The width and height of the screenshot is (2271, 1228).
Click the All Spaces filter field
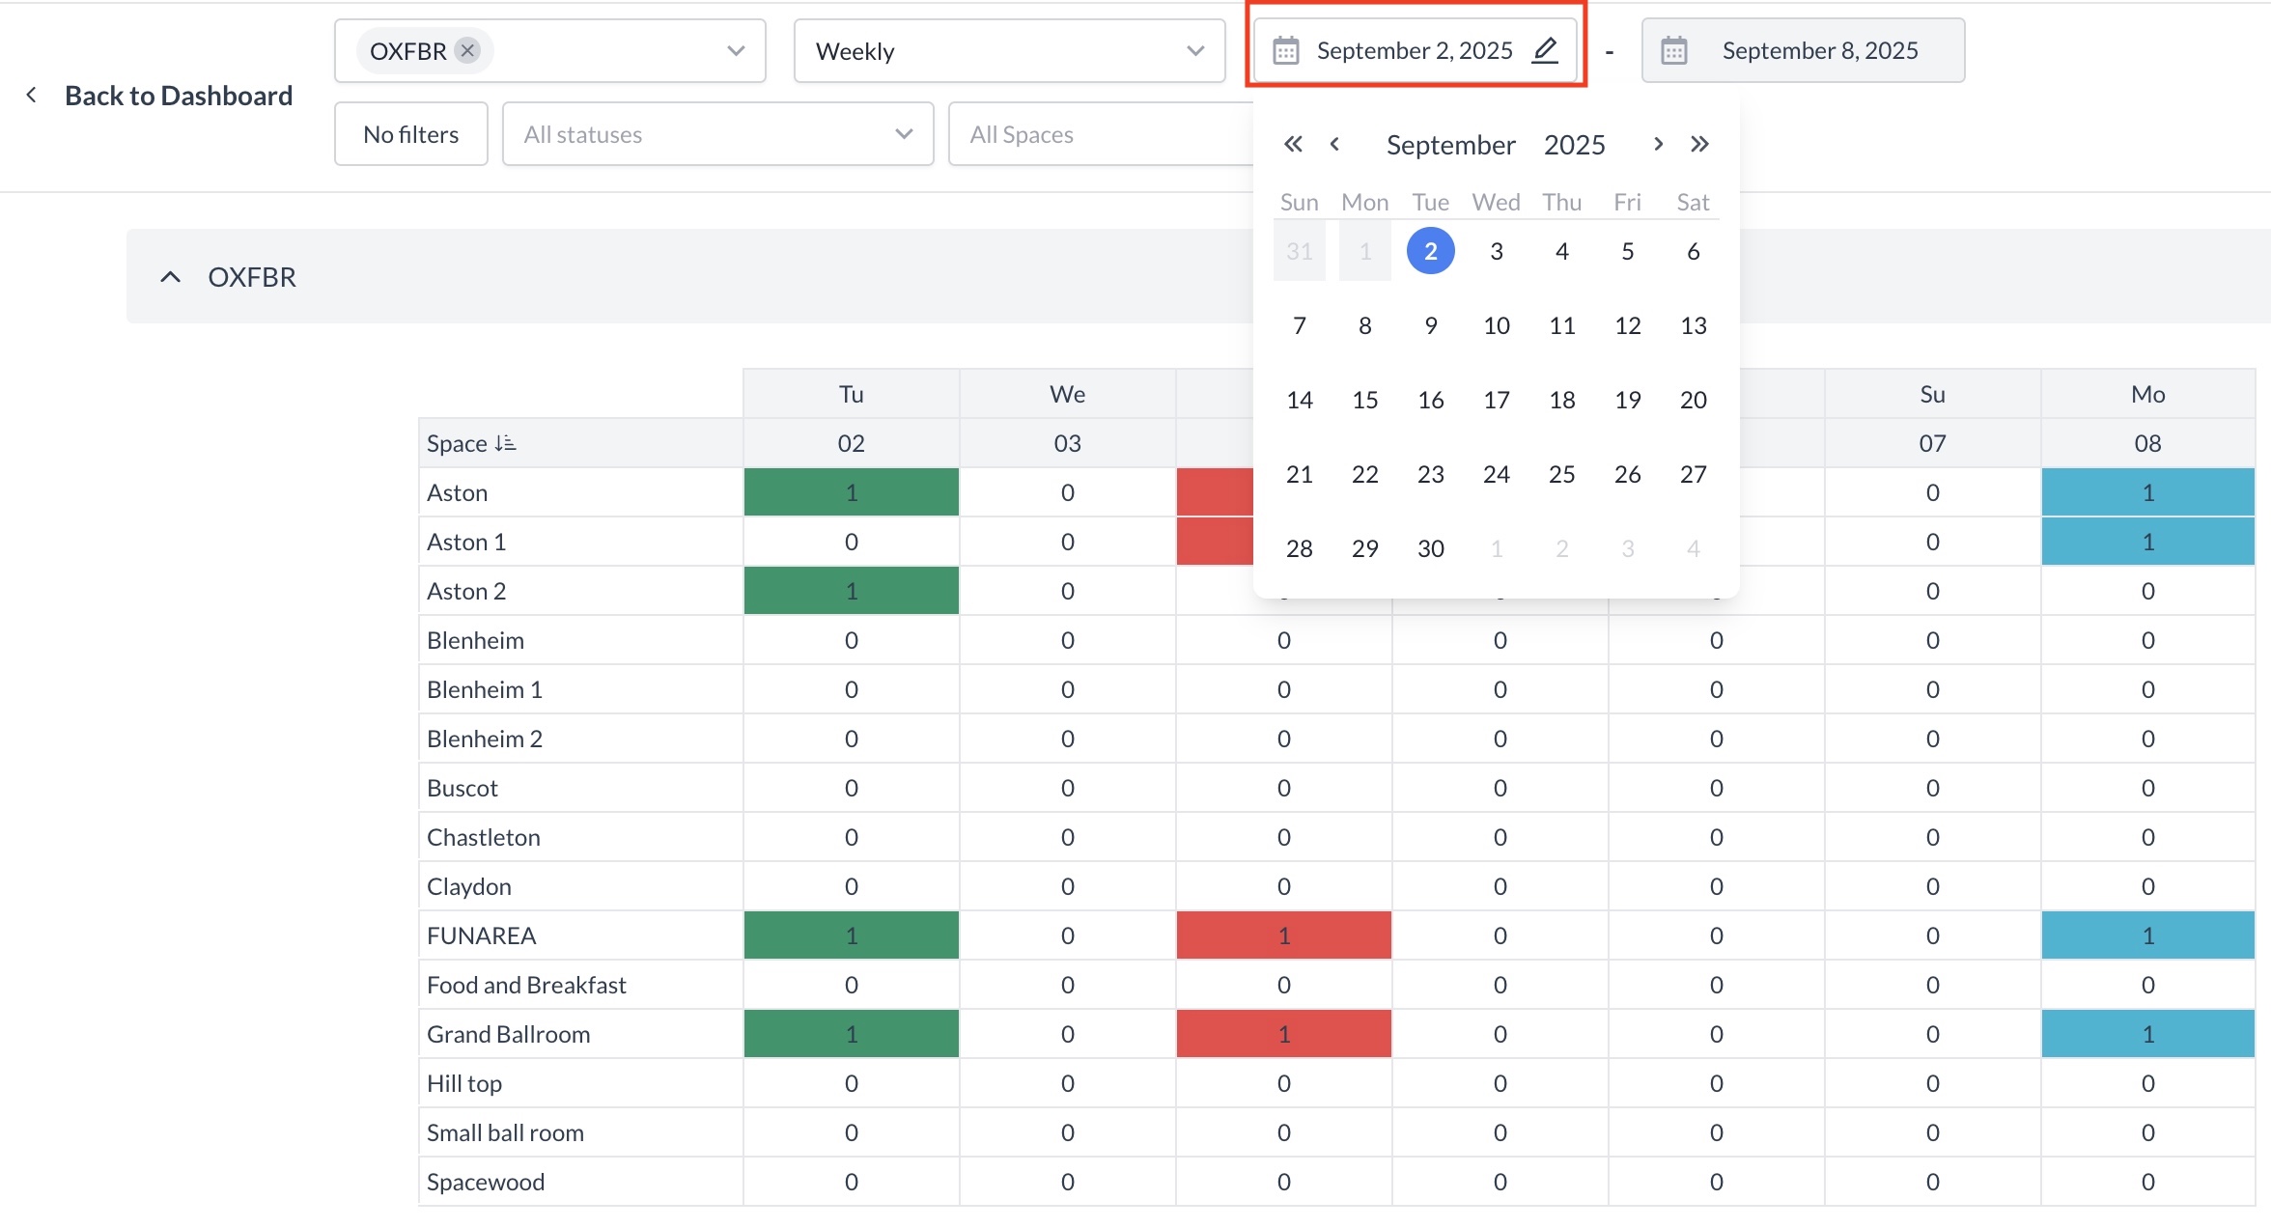pyautogui.click(x=1101, y=134)
